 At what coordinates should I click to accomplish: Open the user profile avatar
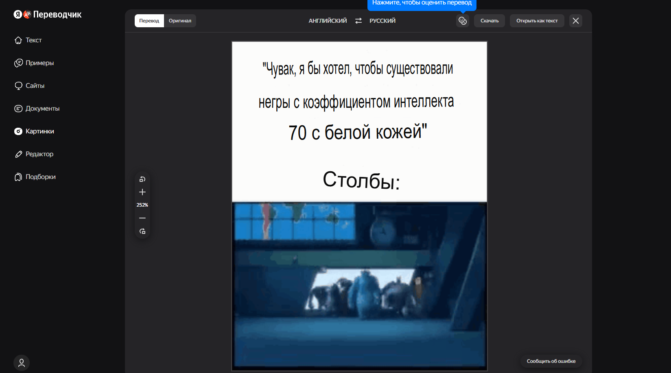click(x=22, y=363)
